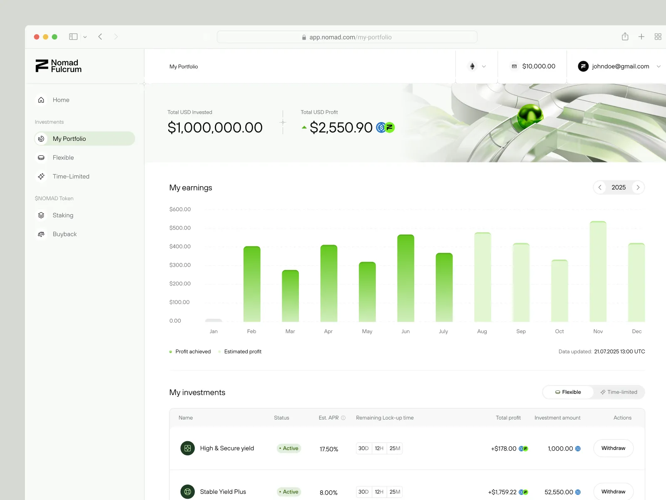Screen dimensions: 666x500
Task: Go to previous year in earnings
Action: [x=600, y=187]
